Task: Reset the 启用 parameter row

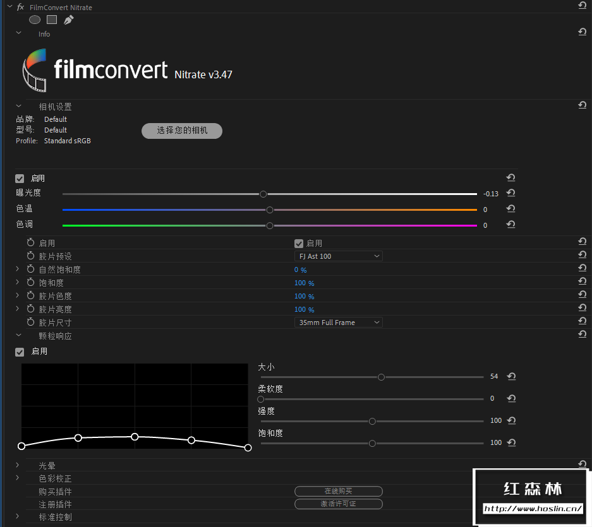Action: tap(582, 242)
